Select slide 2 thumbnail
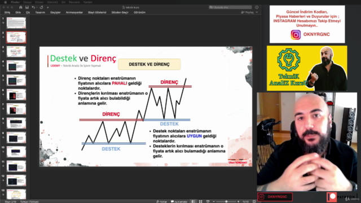This screenshot has height=203, width=361. click(16, 37)
